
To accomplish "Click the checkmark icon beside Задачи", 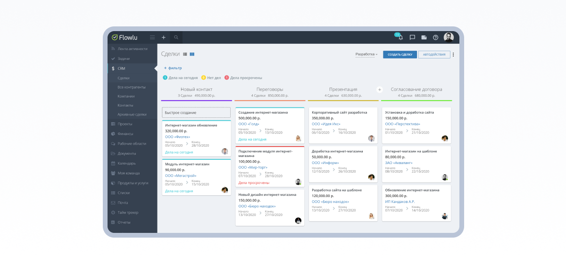I will (113, 58).
